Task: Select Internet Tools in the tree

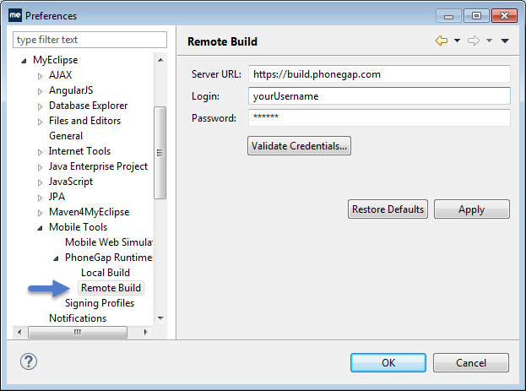Action: (79, 151)
